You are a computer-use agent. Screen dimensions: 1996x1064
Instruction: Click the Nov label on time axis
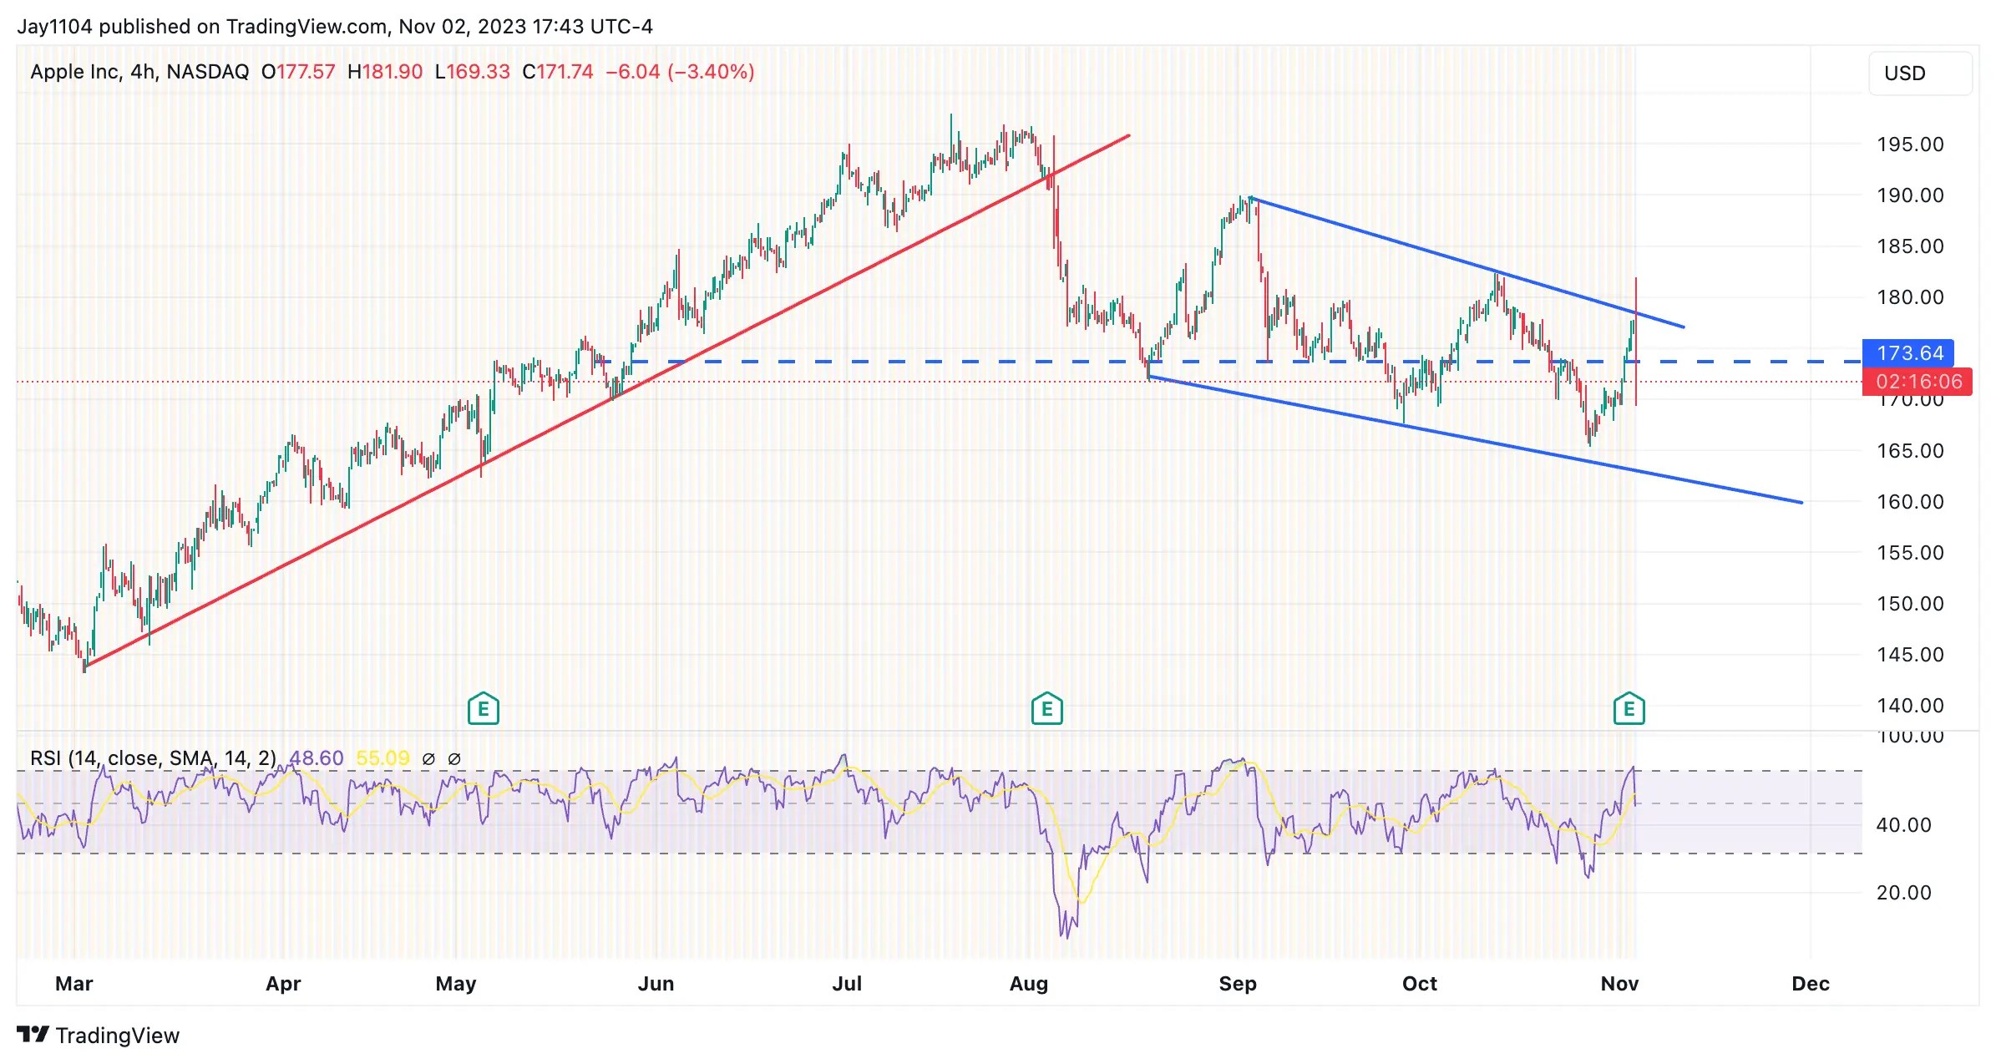point(1619,984)
